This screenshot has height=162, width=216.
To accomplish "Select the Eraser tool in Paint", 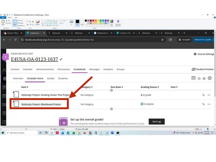I will (28, 25).
